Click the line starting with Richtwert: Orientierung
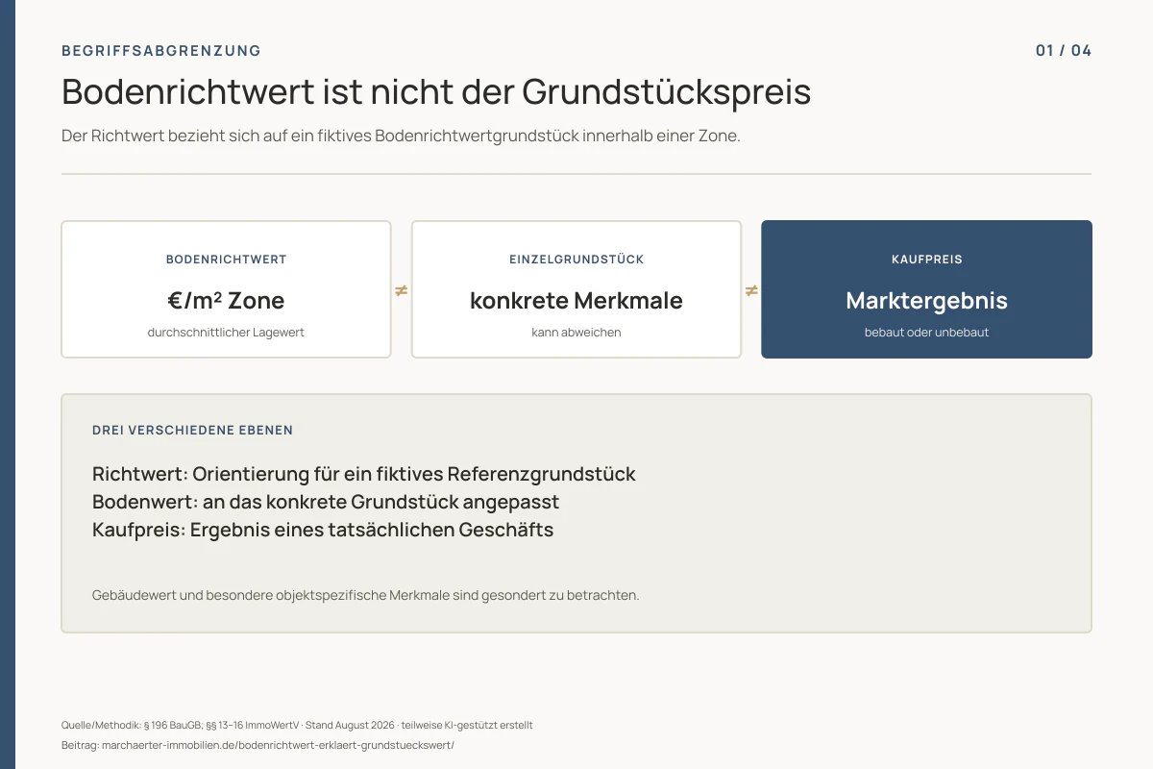 tap(364, 474)
